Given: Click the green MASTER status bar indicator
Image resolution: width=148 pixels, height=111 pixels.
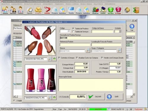Looking at the screenshot, I should point(98,109).
